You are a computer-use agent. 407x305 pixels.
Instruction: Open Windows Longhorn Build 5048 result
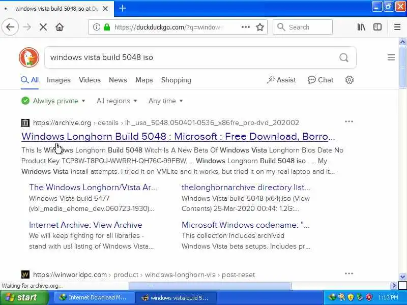click(x=178, y=136)
